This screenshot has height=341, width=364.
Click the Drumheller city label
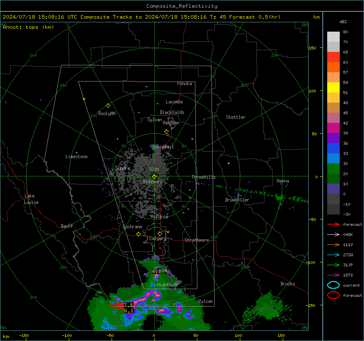[x=237, y=200]
